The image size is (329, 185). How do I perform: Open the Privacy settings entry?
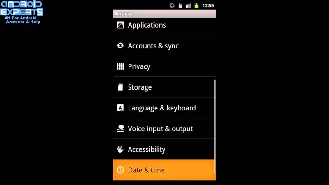[x=164, y=66]
